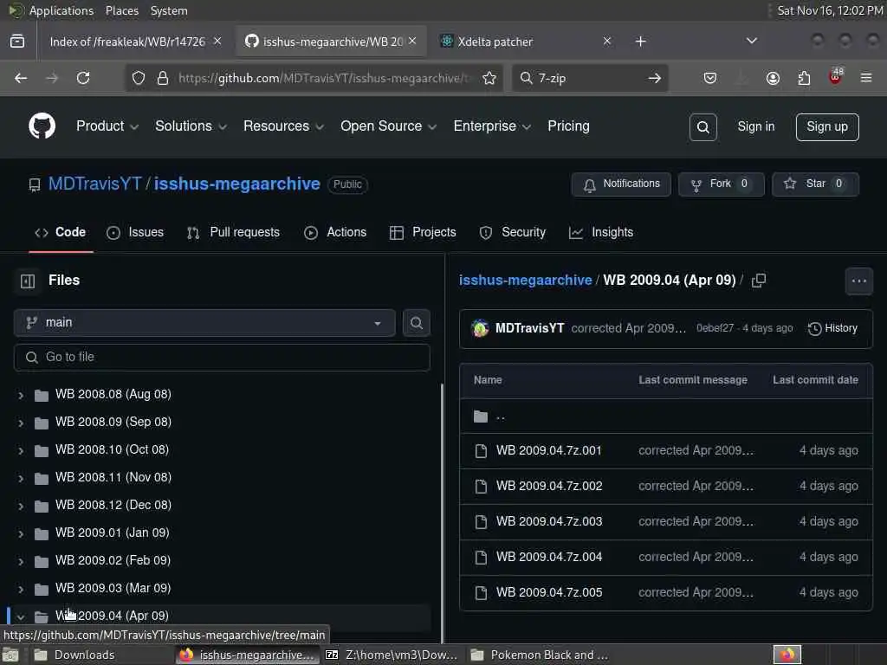Expand WB 2008.12 (Dec 08) folder chevron
This screenshot has width=887, height=665.
tap(21, 506)
